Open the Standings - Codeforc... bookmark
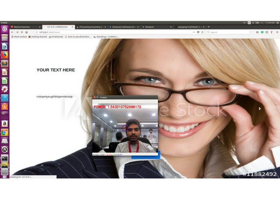Viewport: 280px width, 199px height. point(106,37)
